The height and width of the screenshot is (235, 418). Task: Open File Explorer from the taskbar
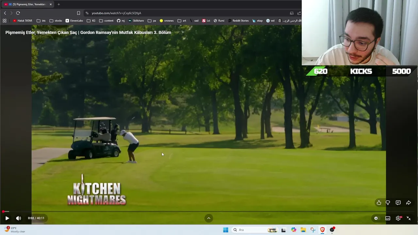303,230
